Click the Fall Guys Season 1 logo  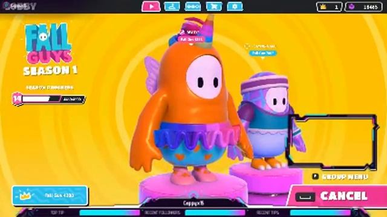50,49
